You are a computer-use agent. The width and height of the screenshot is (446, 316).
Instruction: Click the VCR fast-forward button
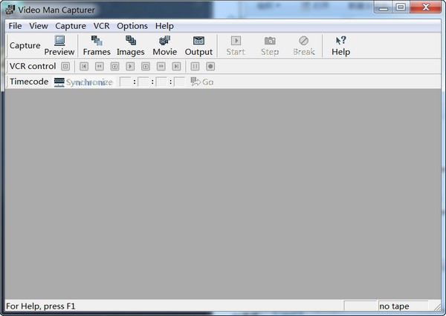point(160,66)
